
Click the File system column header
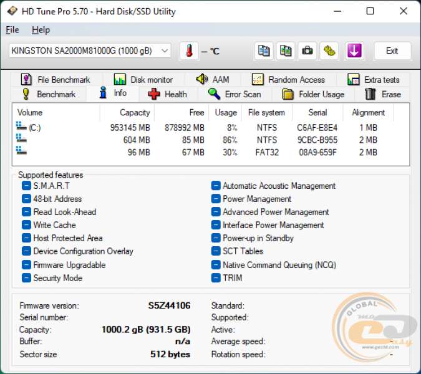[x=266, y=112]
